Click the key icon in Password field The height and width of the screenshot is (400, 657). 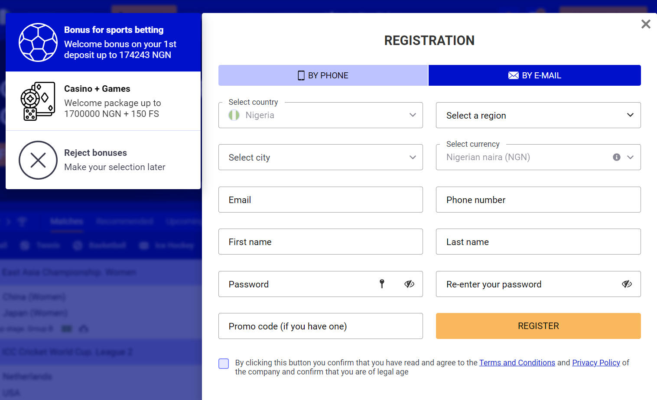(382, 284)
